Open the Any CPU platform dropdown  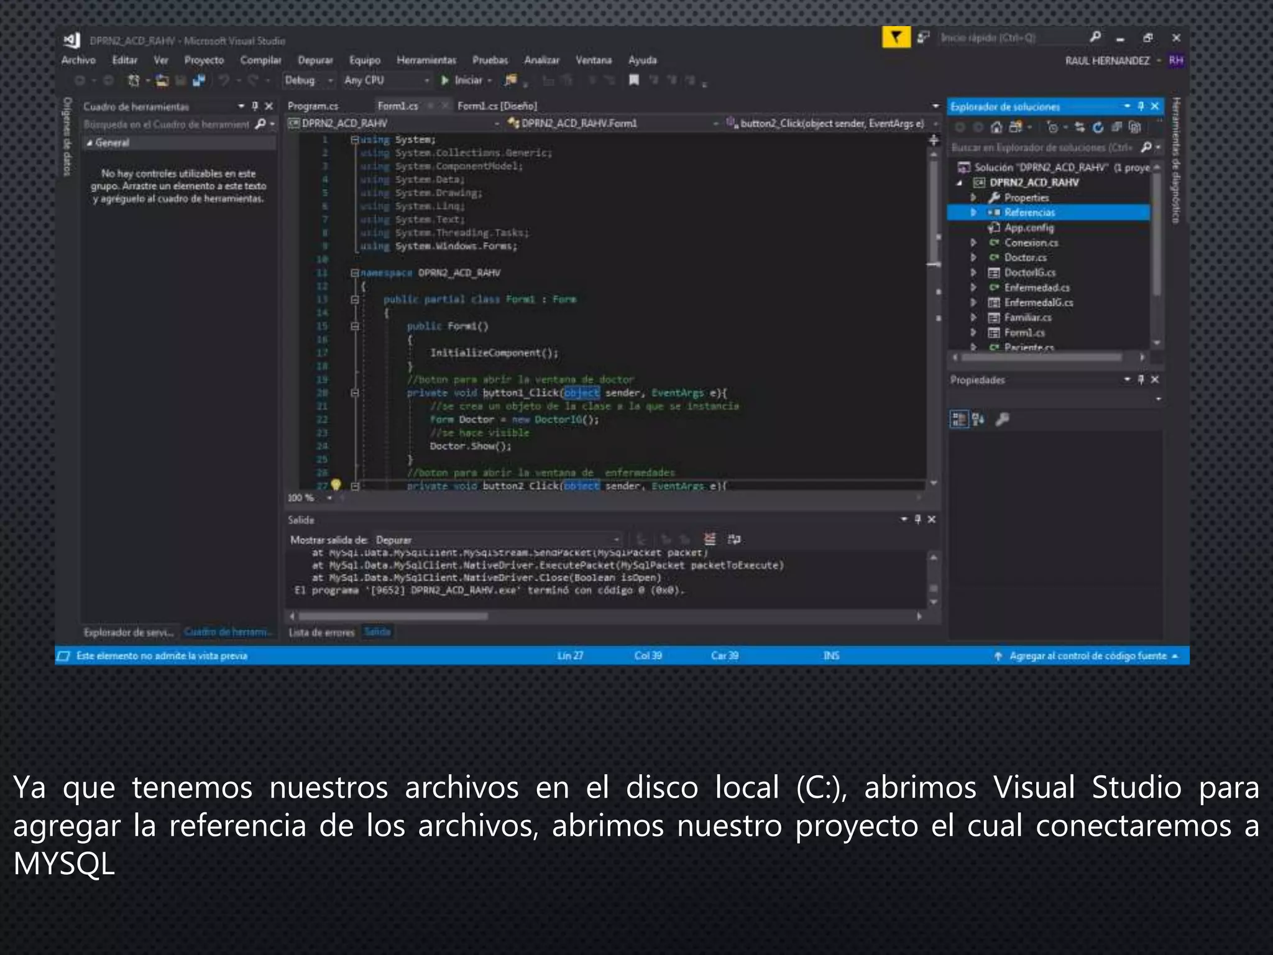coord(387,80)
